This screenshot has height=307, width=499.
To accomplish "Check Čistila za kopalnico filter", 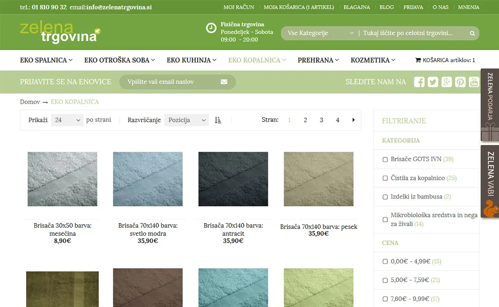I will tap(385, 178).
